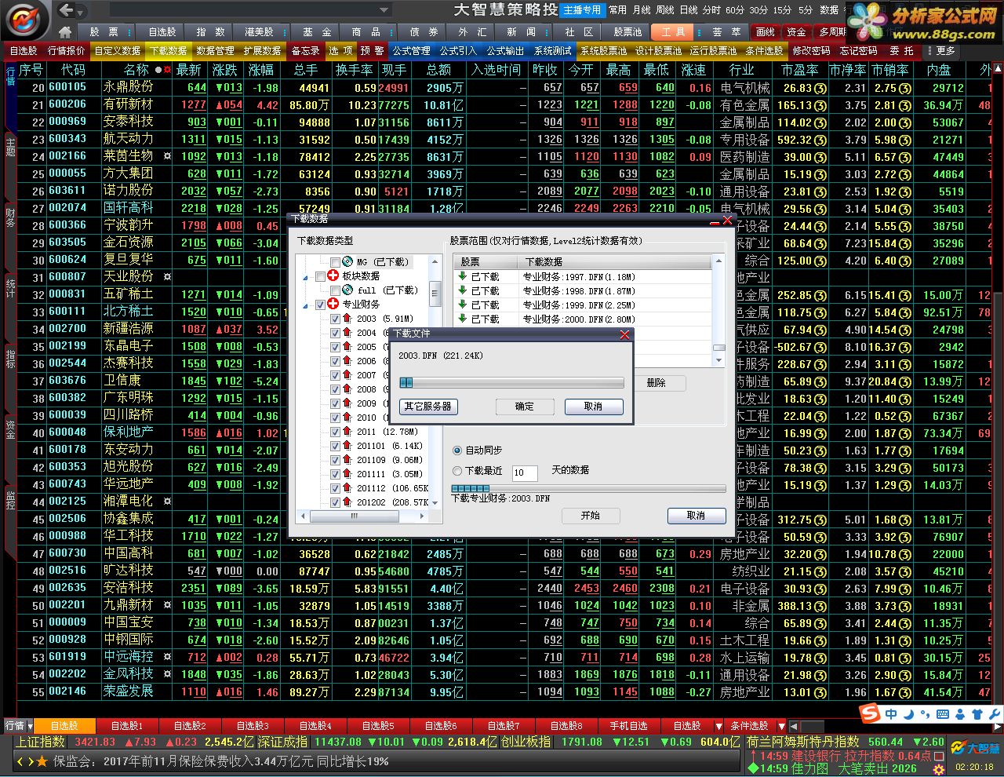1004x777 pixels.
Task: Click the 主播专用 button in the top bar
Action: pos(582,10)
